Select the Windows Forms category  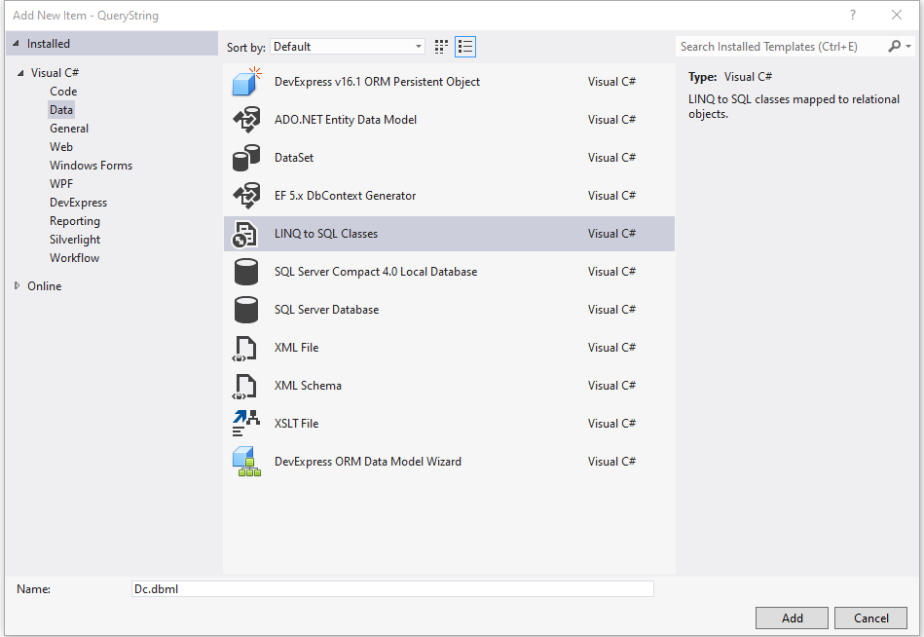tap(92, 166)
